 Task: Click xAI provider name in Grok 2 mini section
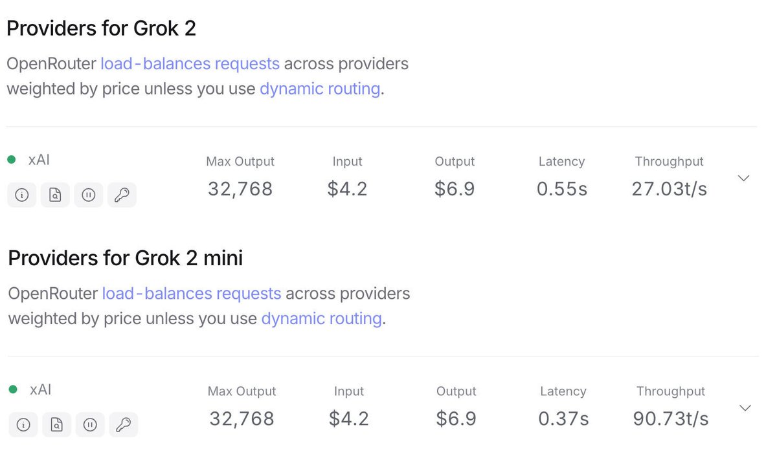click(40, 389)
